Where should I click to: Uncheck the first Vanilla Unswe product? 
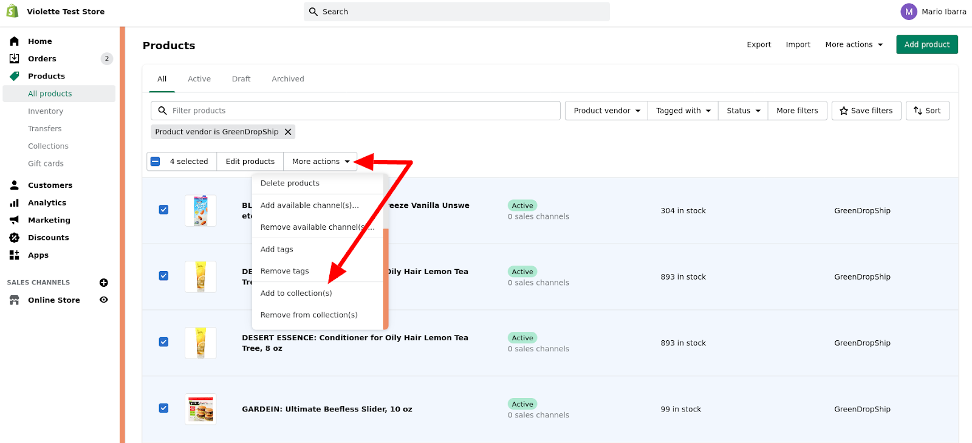163,210
